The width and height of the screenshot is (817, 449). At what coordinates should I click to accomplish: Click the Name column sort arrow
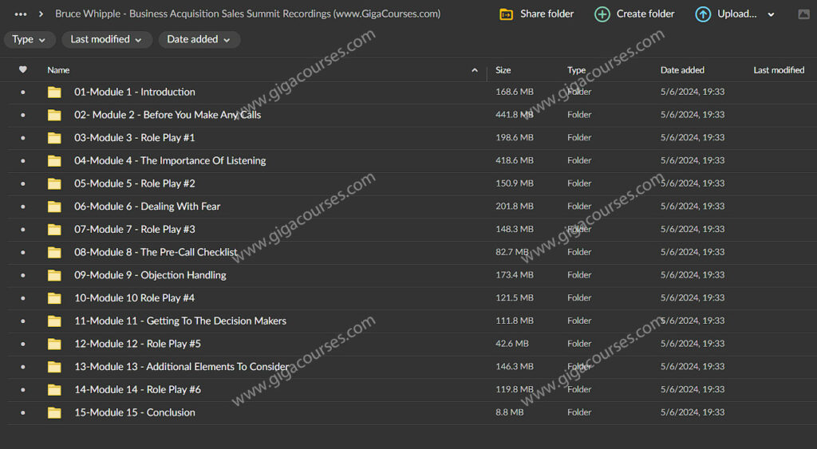[x=475, y=70]
